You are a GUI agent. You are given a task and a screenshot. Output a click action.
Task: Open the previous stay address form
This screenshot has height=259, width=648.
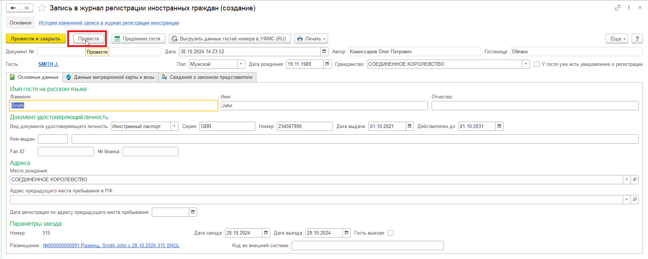635,199
